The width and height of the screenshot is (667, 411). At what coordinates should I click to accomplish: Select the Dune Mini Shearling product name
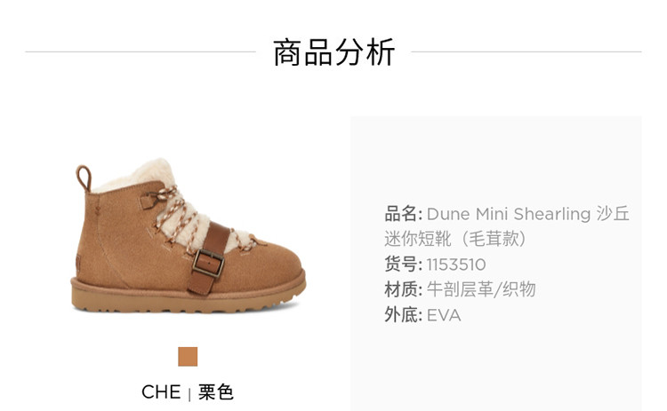[x=509, y=214]
